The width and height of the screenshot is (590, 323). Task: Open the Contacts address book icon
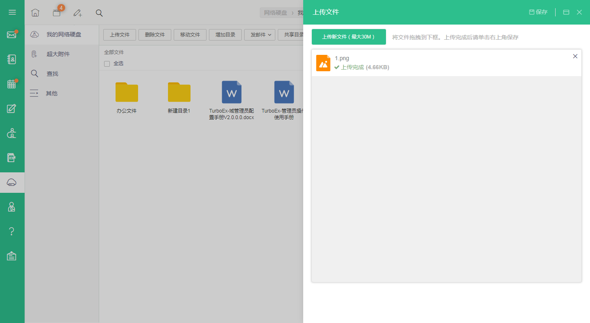pos(12,59)
